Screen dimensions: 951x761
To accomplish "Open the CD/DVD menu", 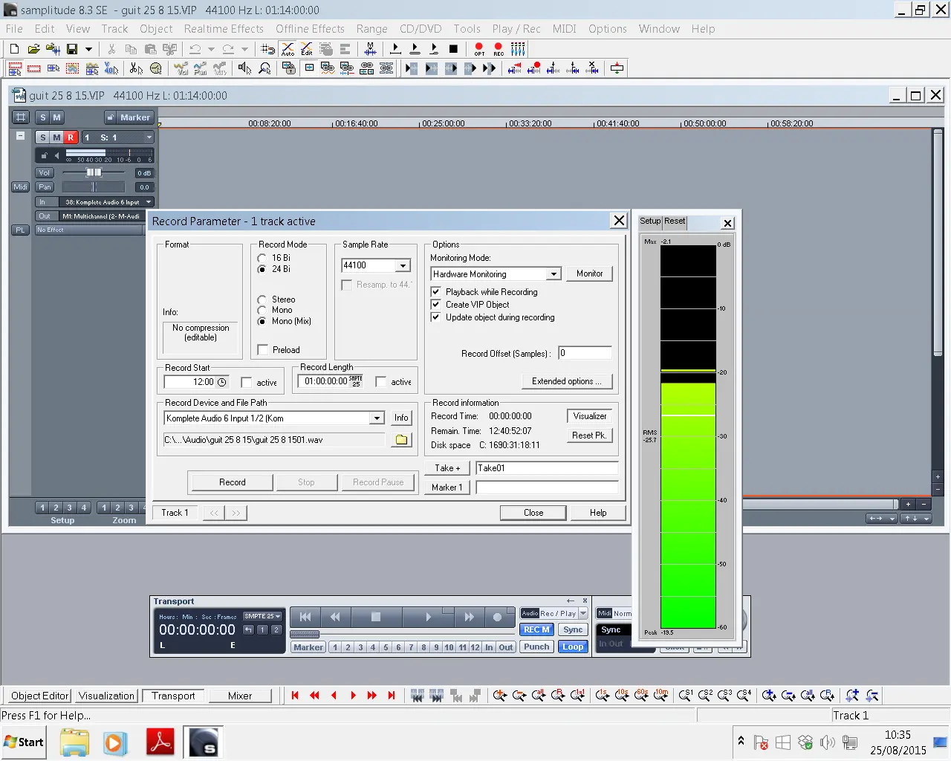I will [x=421, y=29].
